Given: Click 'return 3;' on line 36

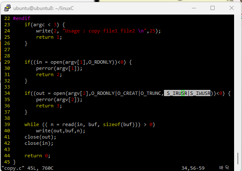Looking at the screenshot, I should tap(49, 106).
